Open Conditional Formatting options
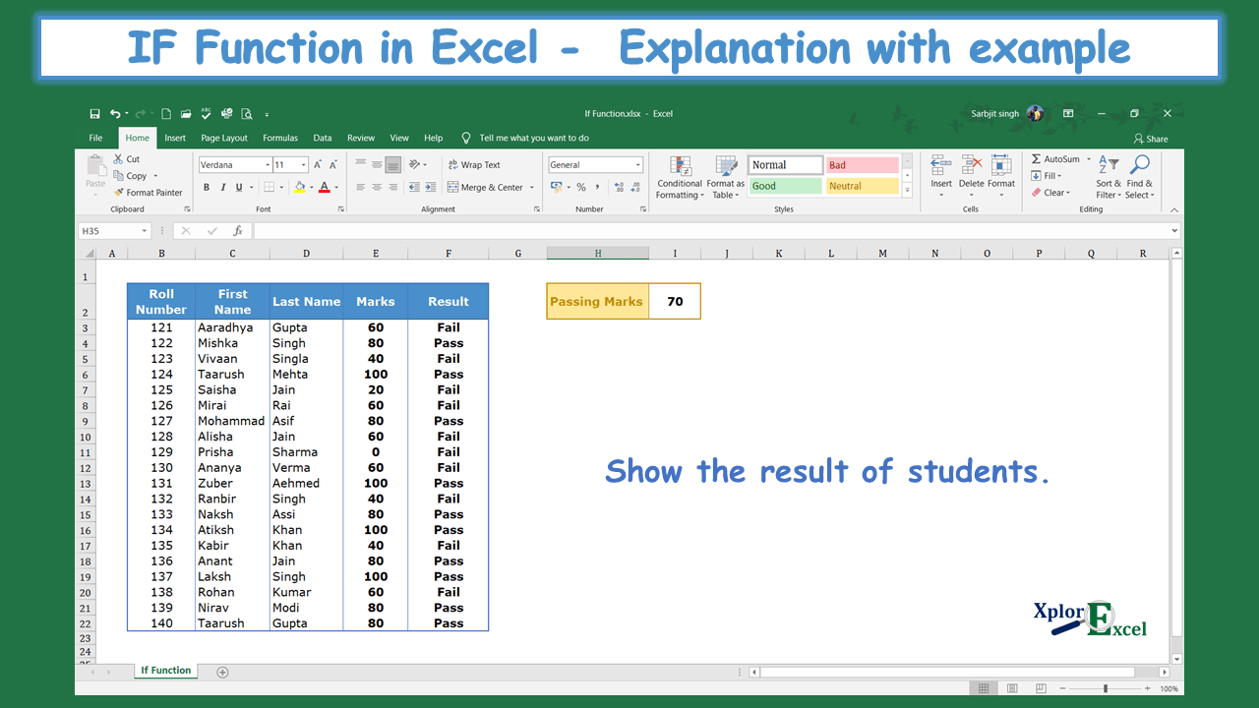The height and width of the screenshot is (708, 1259). (x=680, y=177)
